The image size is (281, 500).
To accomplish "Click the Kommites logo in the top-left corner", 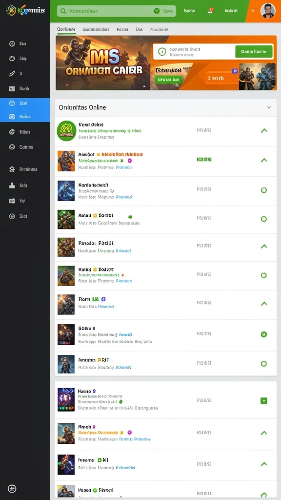I will (x=25, y=10).
